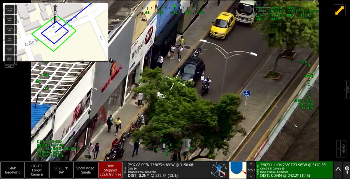Switch the MAP: Street type button
350x179 pixels.
click(x=10, y=40)
